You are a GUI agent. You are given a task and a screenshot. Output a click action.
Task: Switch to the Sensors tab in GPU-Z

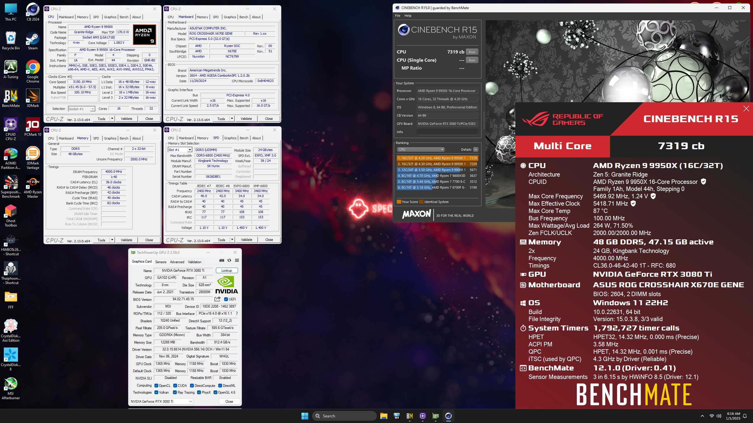point(161,262)
